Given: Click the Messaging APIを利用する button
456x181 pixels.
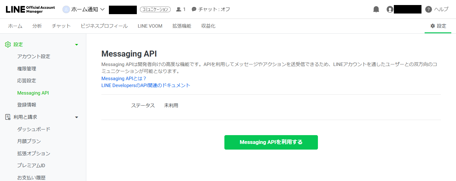Looking at the screenshot, I should tap(271, 142).
